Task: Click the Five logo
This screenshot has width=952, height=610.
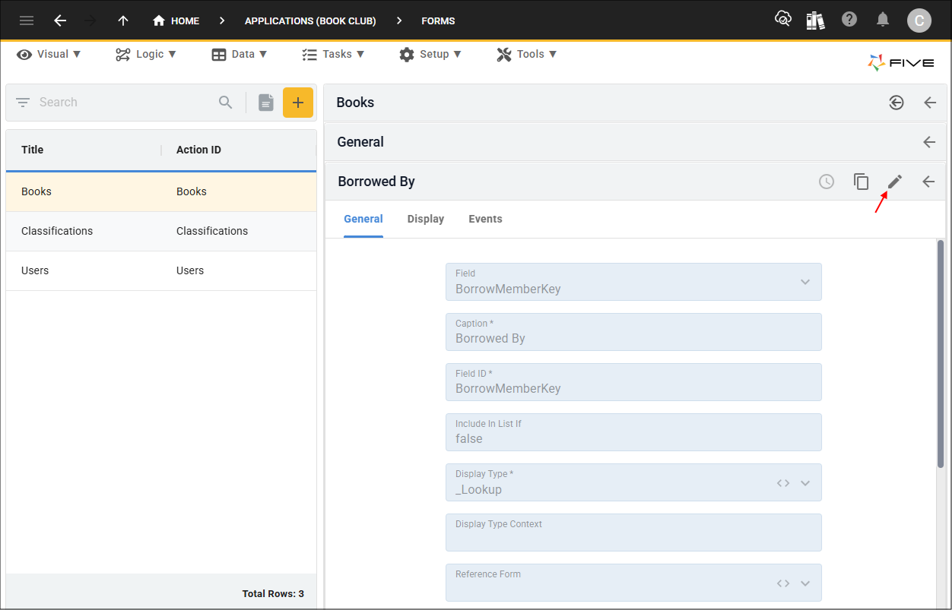Action: click(x=901, y=62)
